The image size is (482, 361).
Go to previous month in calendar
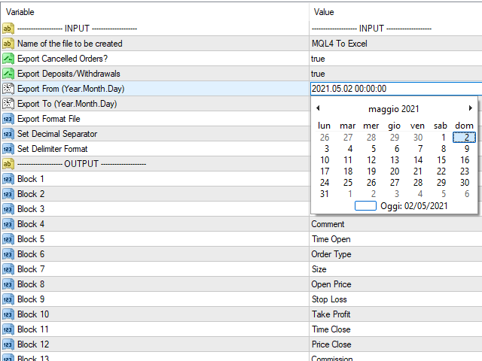click(x=318, y=108)
